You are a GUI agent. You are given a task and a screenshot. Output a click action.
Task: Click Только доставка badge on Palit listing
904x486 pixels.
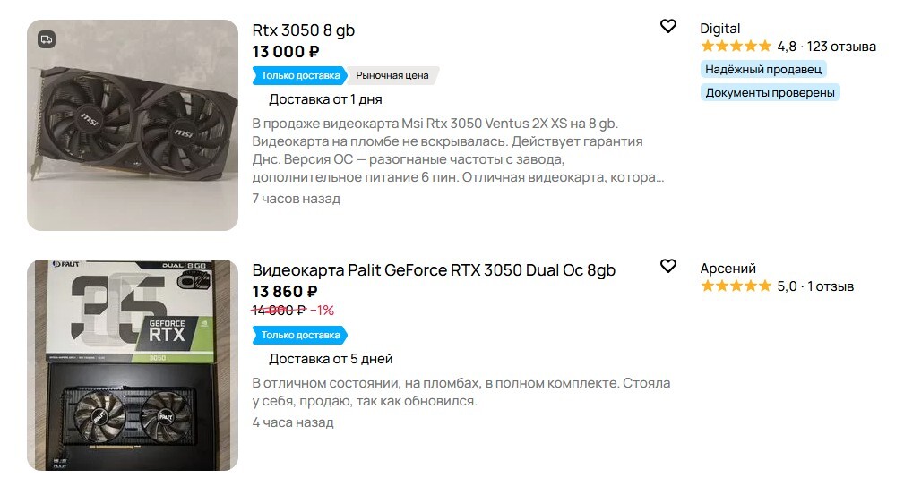point(299,335)
